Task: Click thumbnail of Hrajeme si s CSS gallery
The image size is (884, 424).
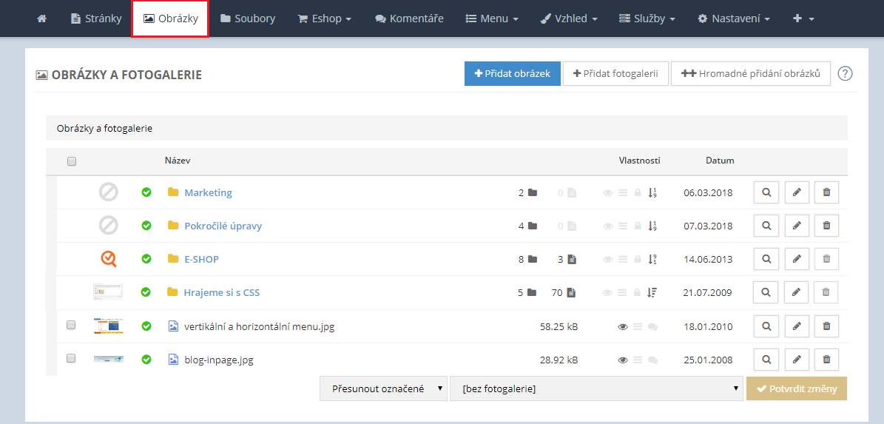Action: (x=108, y=292)
